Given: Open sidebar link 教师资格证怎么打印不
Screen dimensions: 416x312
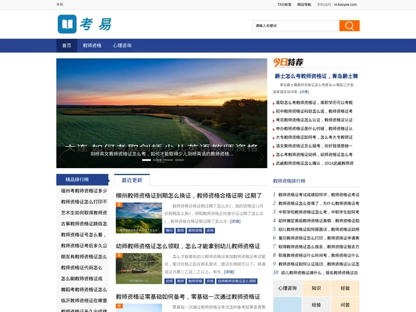Looking at the screenshot, I should click(84, 202).
